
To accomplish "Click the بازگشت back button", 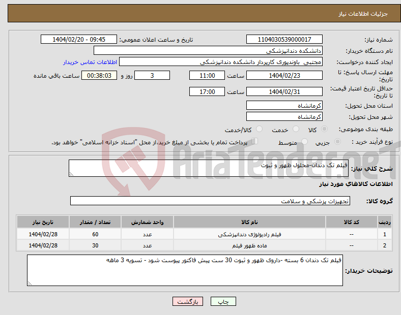I will pyautogui.click(x=188, y=301).
